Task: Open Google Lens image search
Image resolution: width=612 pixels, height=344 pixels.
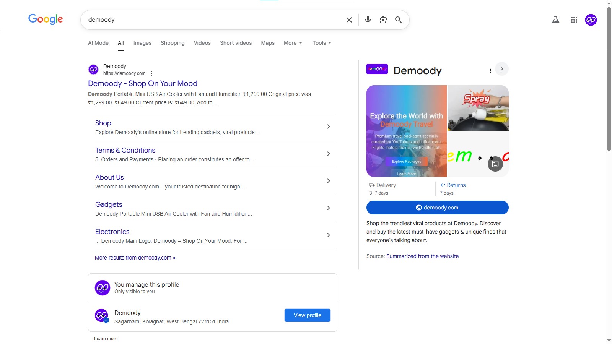Action: pos(383,20)
